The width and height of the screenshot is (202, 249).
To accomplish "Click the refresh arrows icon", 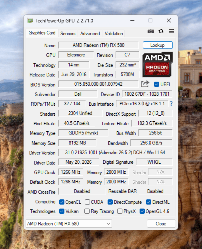I will coord(161,31).
